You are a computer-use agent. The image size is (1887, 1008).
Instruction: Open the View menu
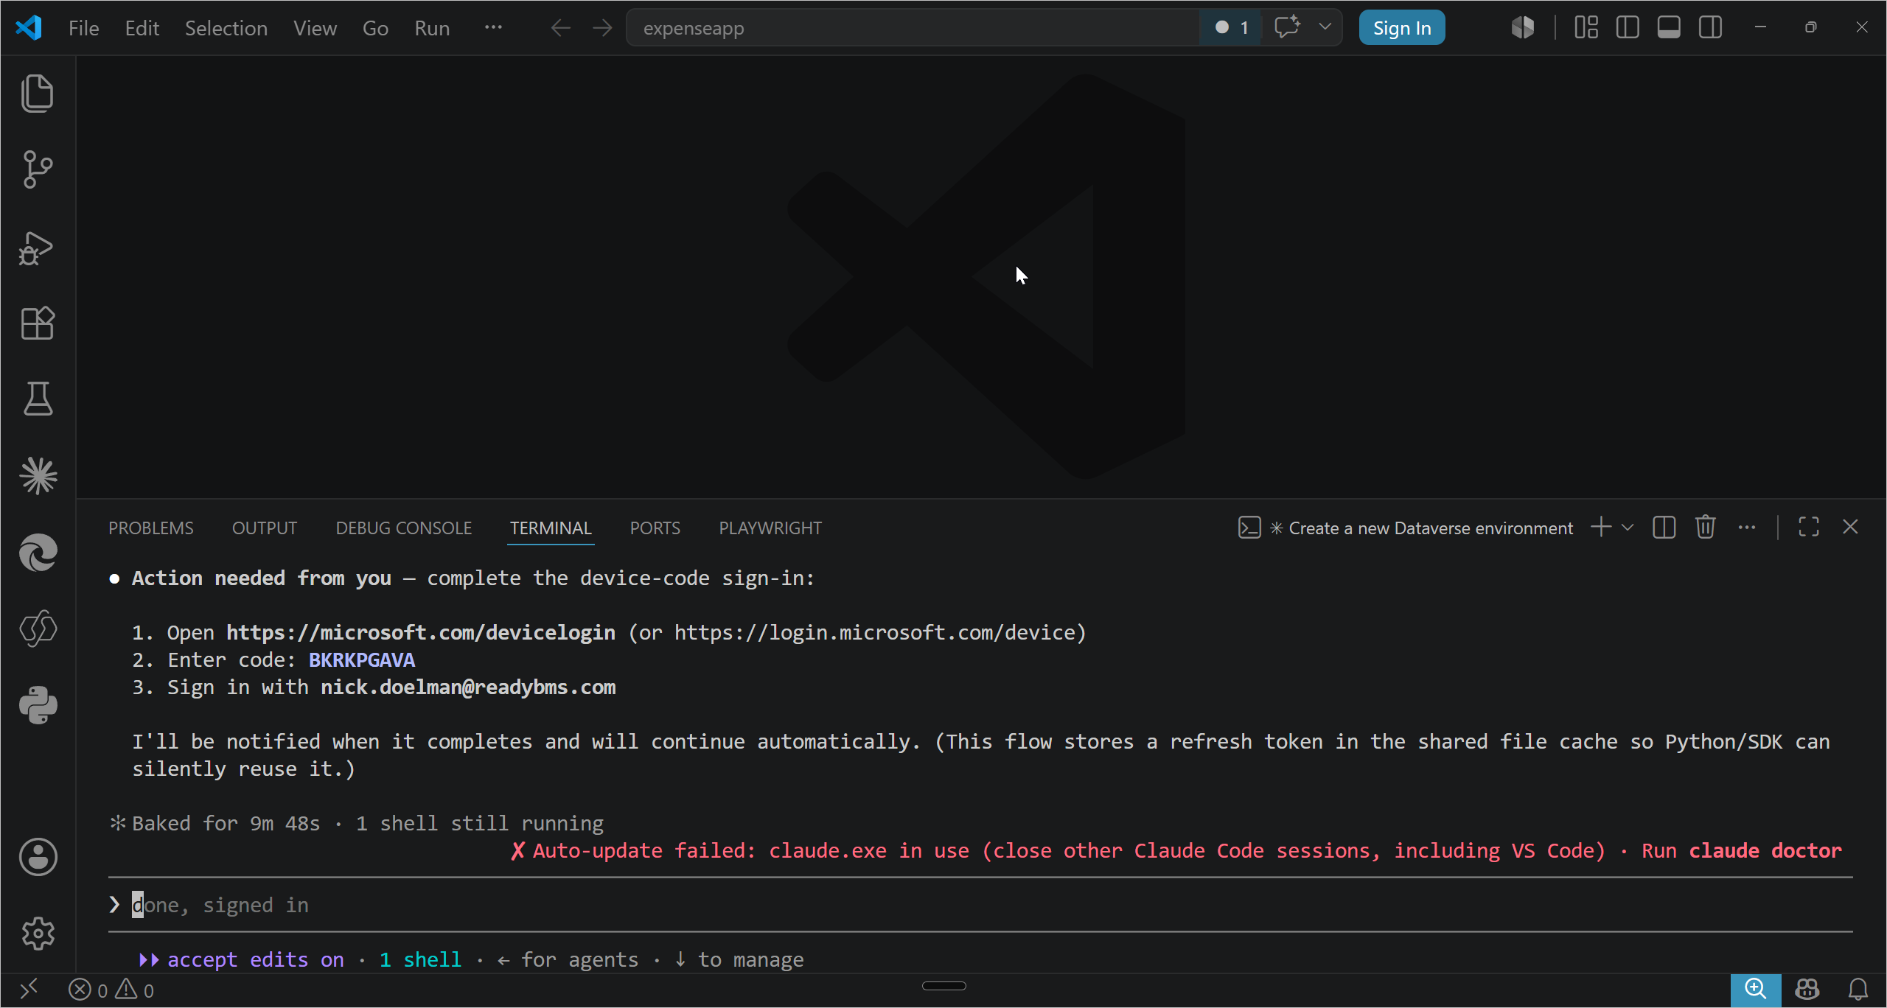(315, 28)
